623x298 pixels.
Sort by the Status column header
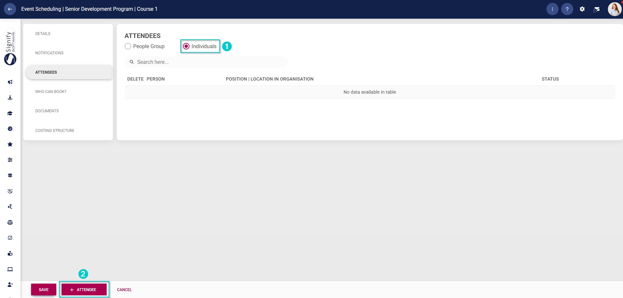click(x=550, y=79)
